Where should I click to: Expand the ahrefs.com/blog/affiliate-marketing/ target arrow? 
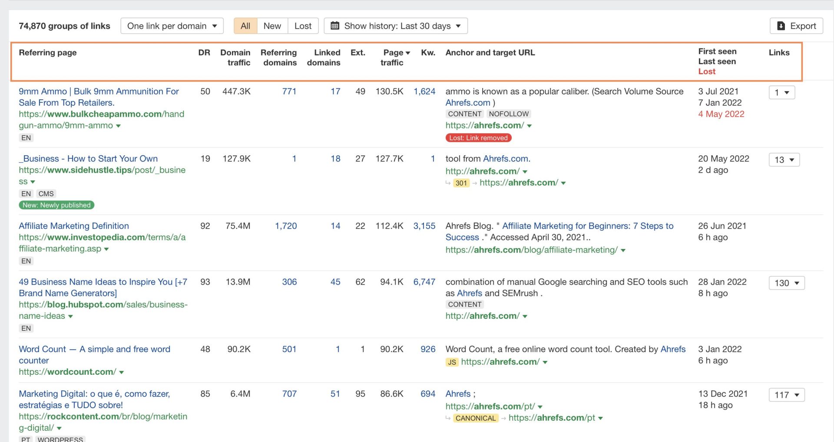pyautogui.click(x=623, y=251)
